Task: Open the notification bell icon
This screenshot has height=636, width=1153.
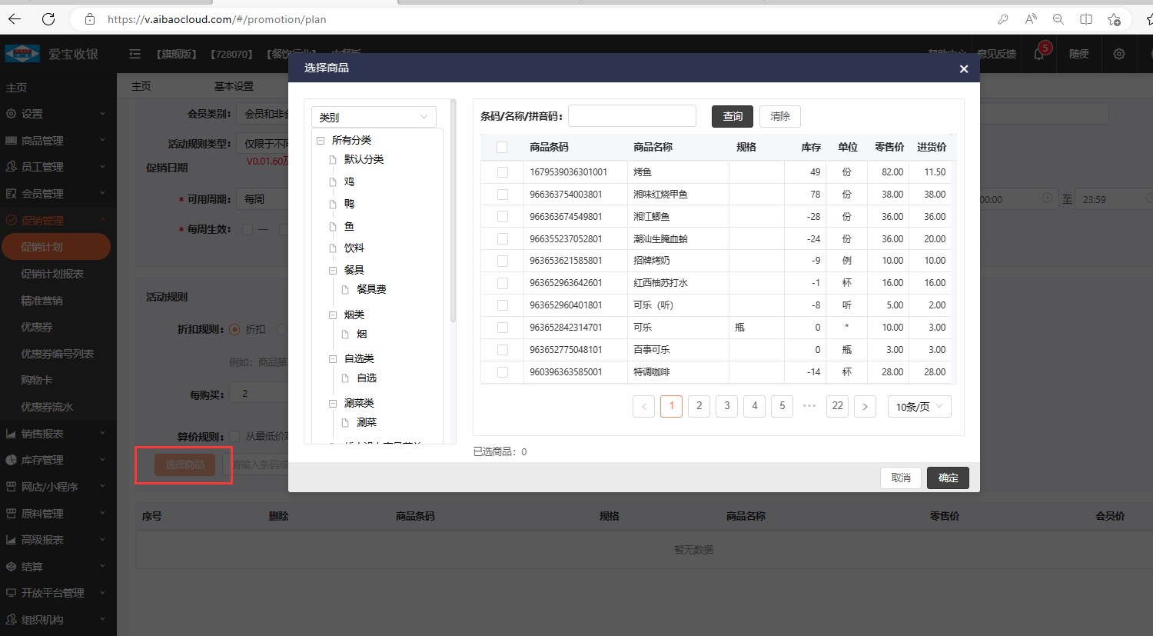Action: click(x=1039, y=54)
